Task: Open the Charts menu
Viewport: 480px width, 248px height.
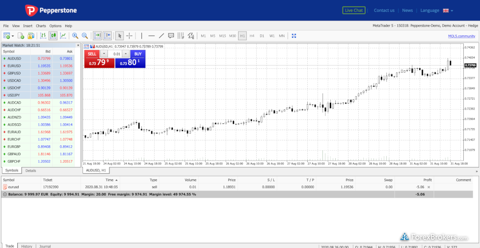Action: 41,26
